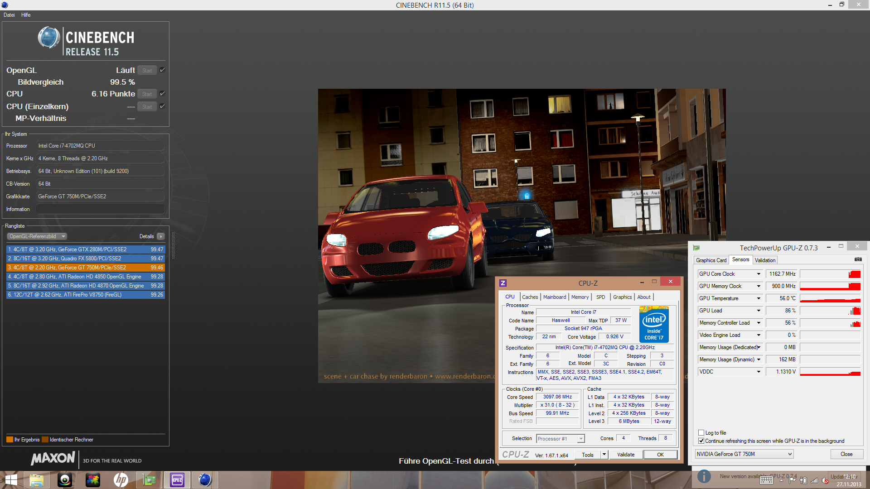Open the GPU Memory Clock sensor dropdown

pyautogui.click(x=759, y=286)
